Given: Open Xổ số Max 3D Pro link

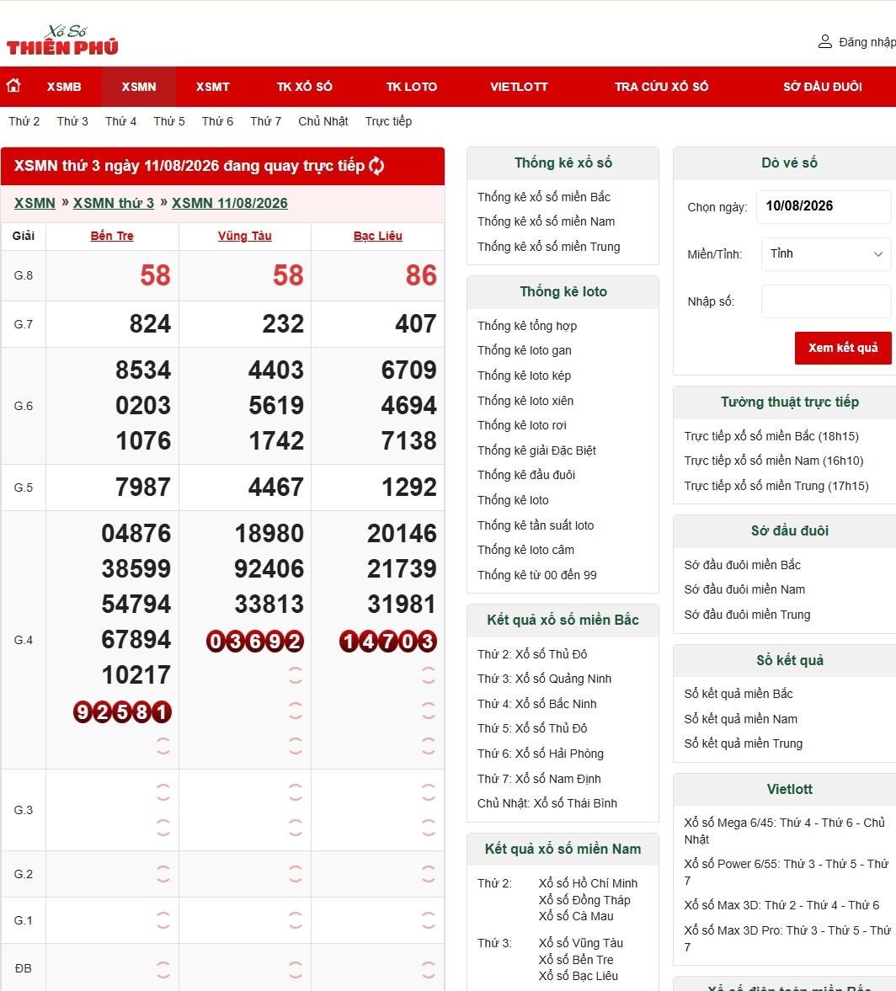Looking at the screenshot, I should click(787, 939).
